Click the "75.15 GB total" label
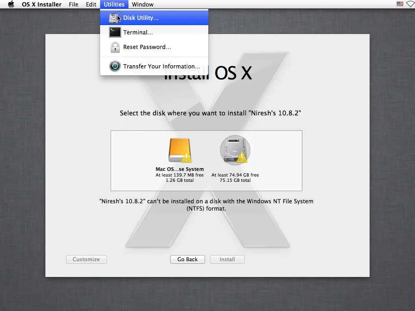Image resolution: width=415 pixels, height=311 pixels. 235,180
